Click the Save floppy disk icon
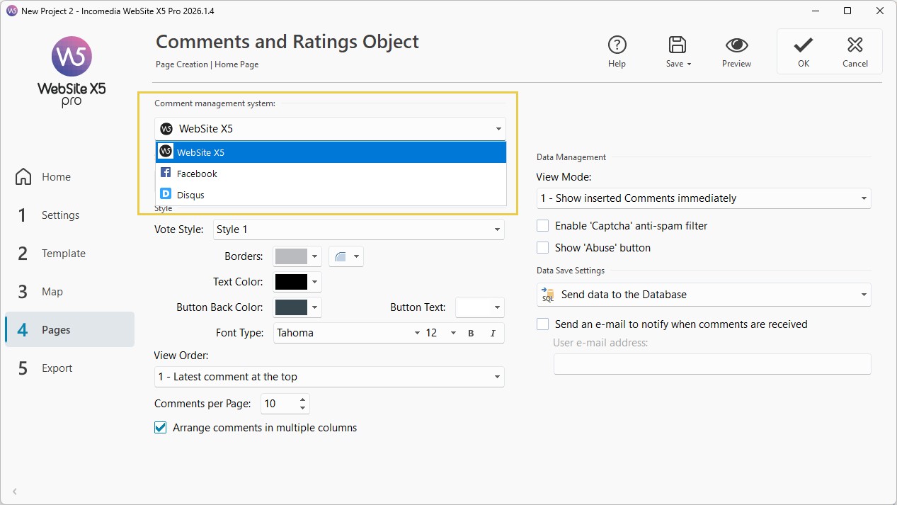 [x=678, y=45]
